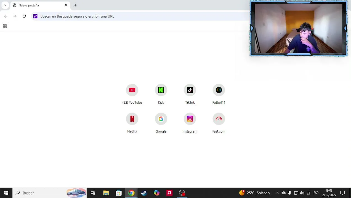Open the weather widget showing 25°C Soleado

point(254,193)
